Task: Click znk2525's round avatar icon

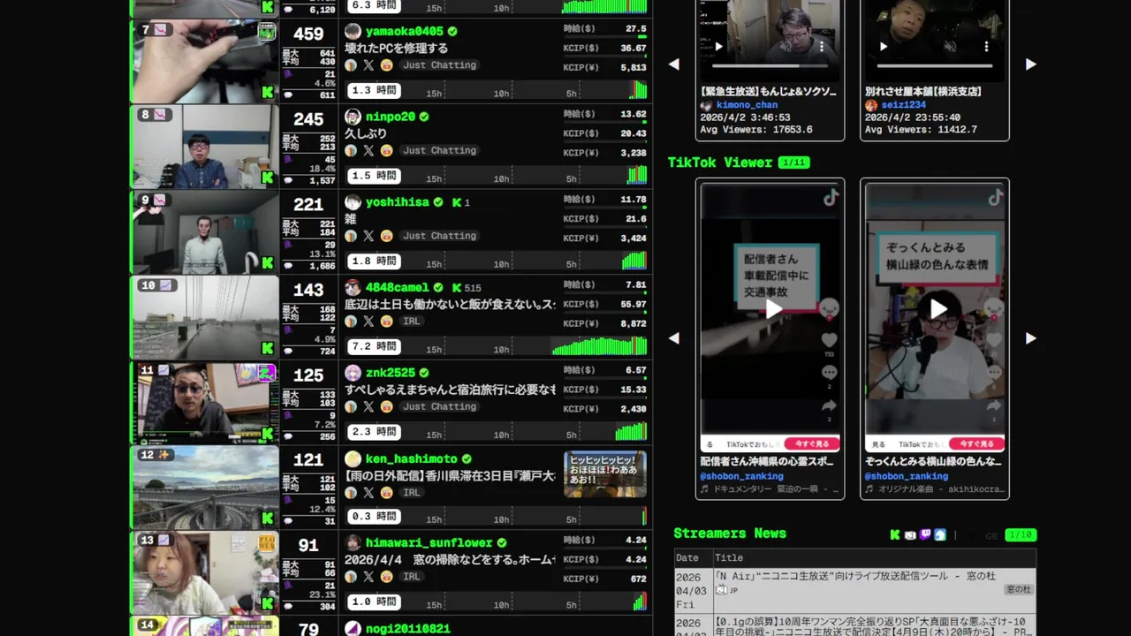Action: [353, 373]
